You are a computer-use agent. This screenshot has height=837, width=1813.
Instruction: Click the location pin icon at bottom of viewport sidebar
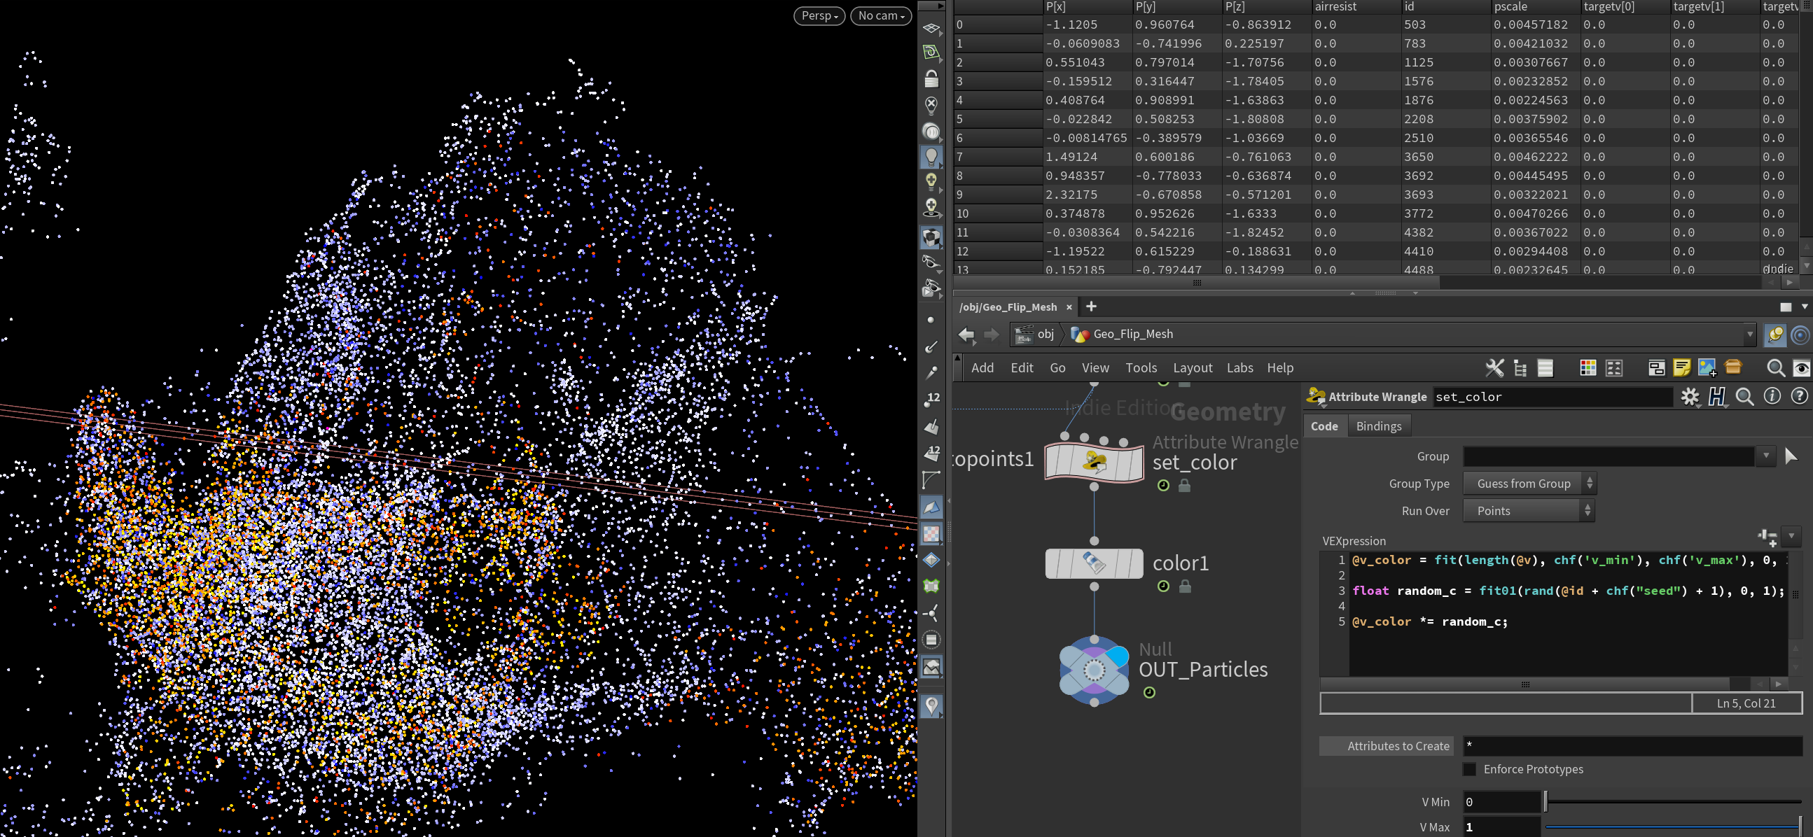click(931, 705)
